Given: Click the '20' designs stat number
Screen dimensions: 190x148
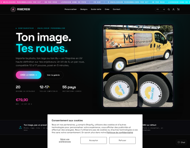Looking at the screenshot, I should pos(18,87).
